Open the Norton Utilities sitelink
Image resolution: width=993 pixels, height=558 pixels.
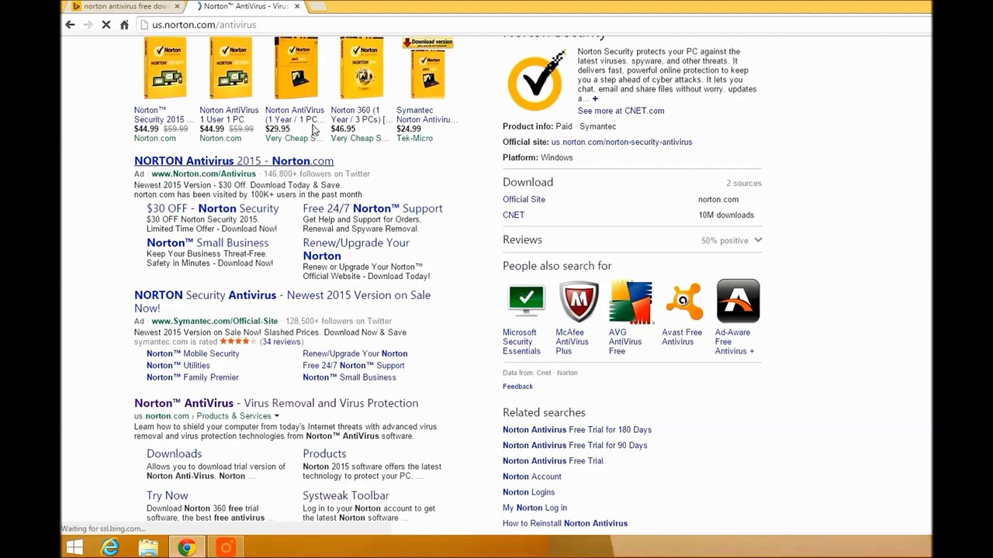178,366
